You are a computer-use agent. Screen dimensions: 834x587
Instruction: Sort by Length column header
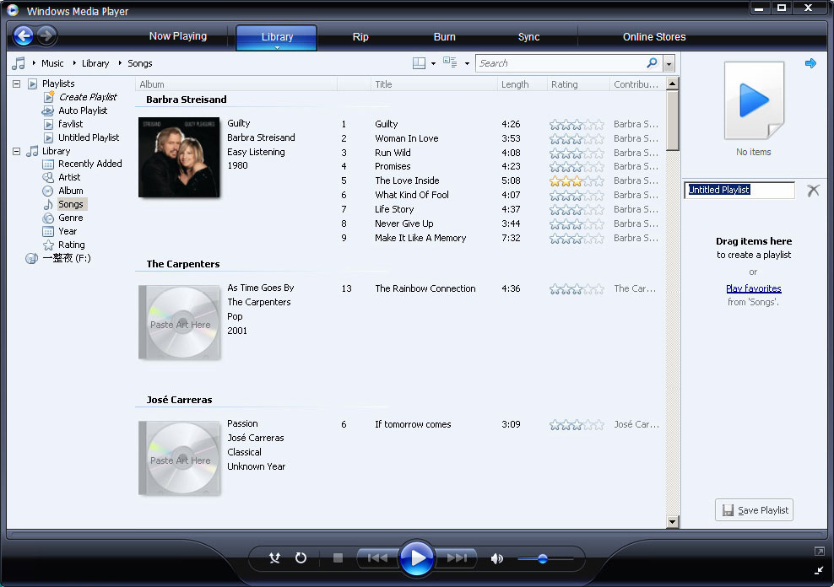click(x=523, y=84)
